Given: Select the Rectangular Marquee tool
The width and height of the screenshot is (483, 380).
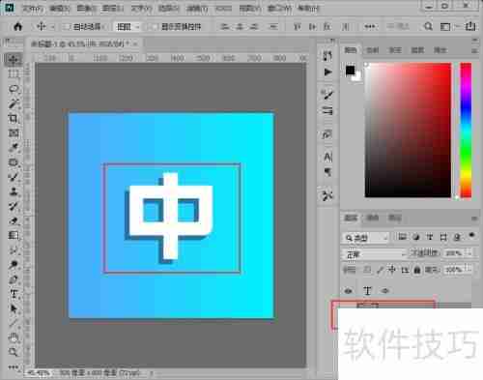Looking at the screenshot, I should click(14, 74).
